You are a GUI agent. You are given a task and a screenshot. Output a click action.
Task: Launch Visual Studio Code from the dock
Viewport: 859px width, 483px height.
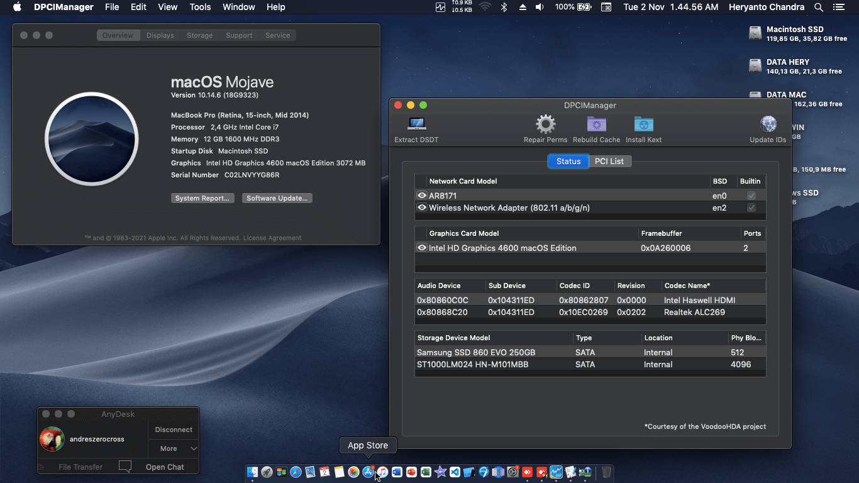click(x=455, y=472)
